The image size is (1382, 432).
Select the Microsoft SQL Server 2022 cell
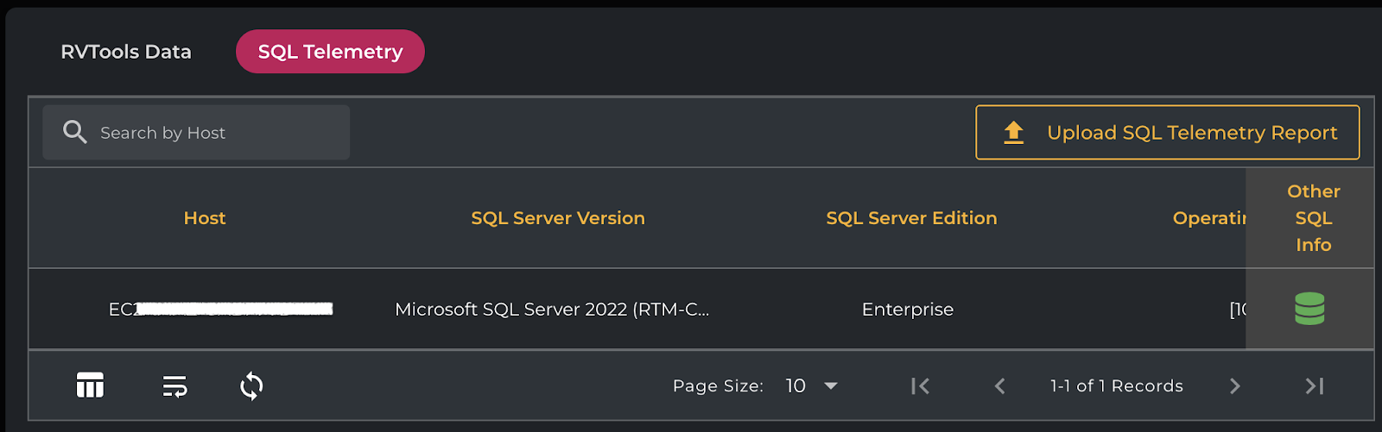click(551, 310)
